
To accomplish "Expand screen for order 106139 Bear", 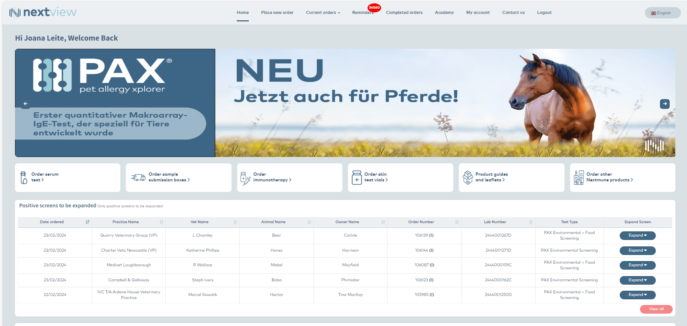I will click(637, 235).
